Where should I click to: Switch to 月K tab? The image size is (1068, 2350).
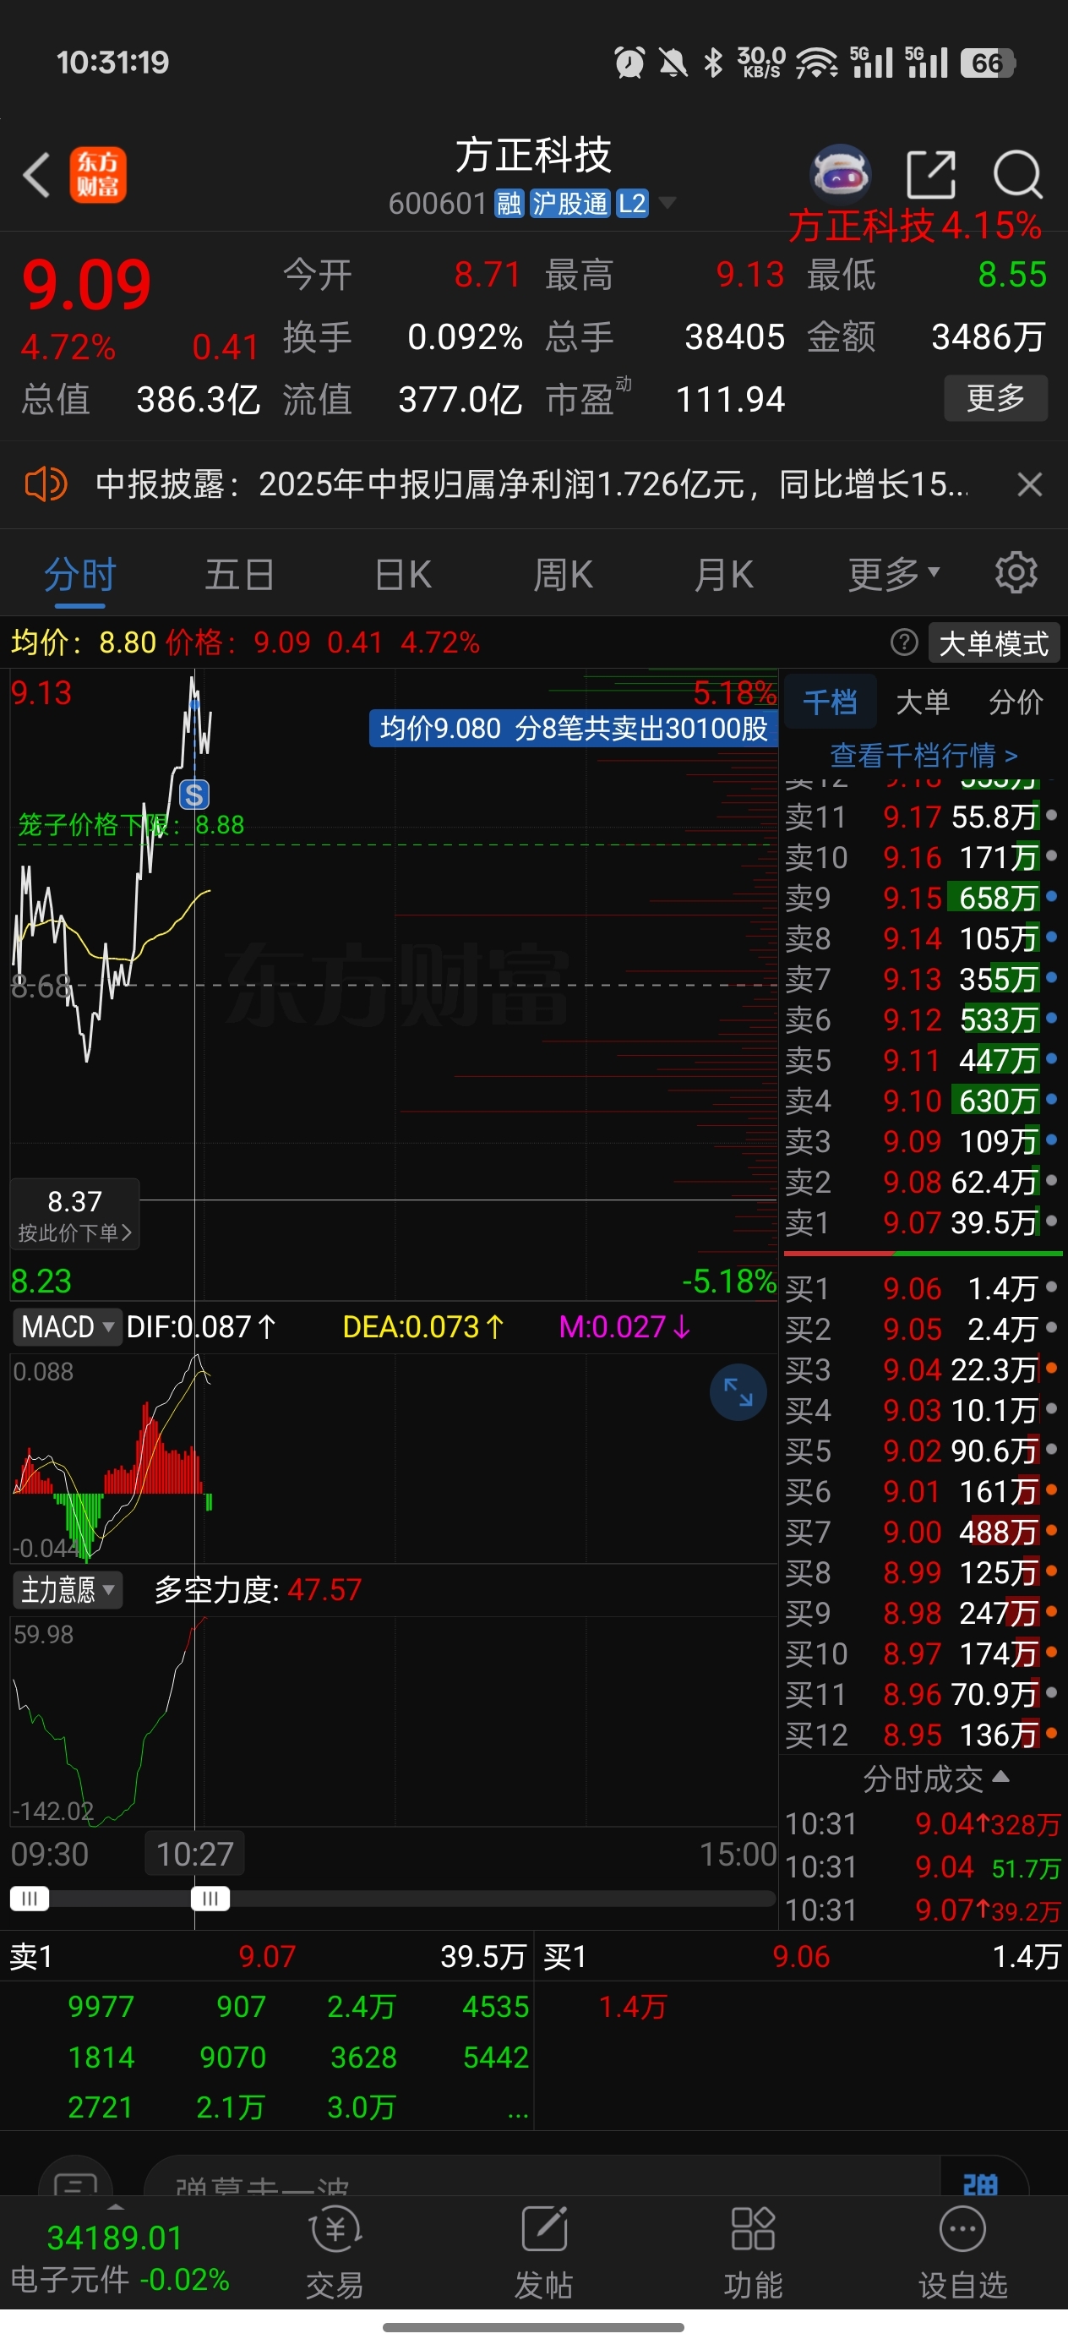pyautogui.click(x=723, y=575)
